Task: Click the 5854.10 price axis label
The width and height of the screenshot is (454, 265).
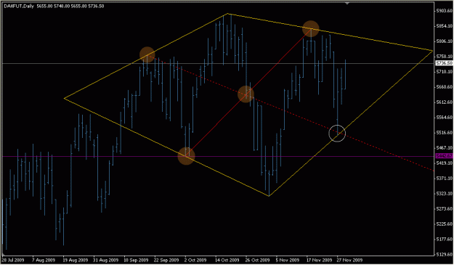Action: click(x=445, y=26)
